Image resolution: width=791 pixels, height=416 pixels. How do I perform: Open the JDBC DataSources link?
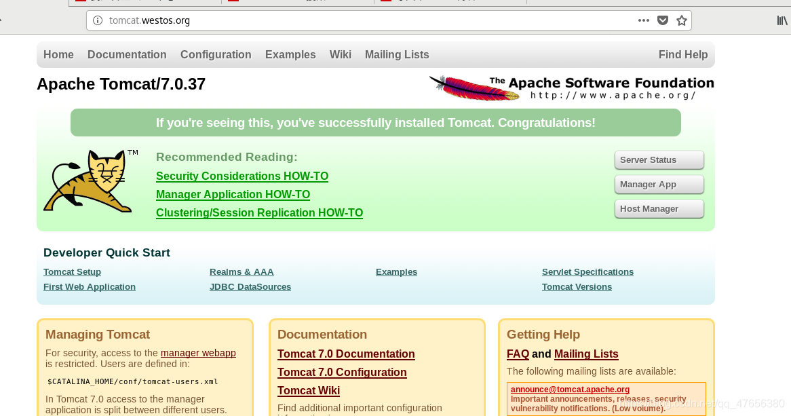pos(250,287)
